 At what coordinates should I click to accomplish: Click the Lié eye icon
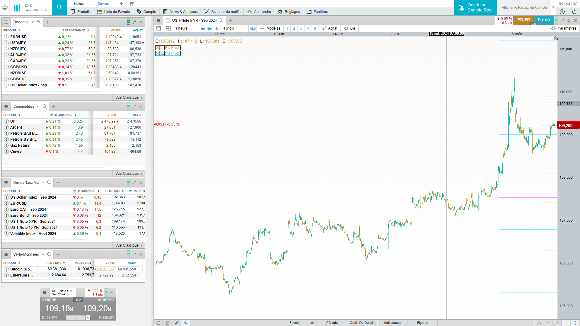(346, 28)
